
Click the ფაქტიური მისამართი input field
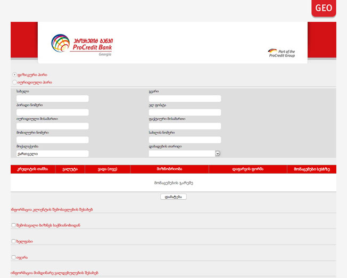[x=185, y=126]
